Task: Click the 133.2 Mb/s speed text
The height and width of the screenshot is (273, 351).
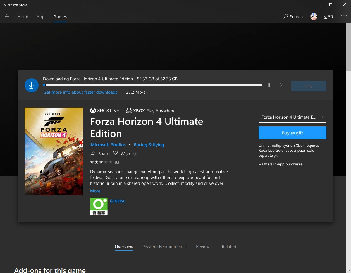Action: pyautogui.click(x=135, y=92)
